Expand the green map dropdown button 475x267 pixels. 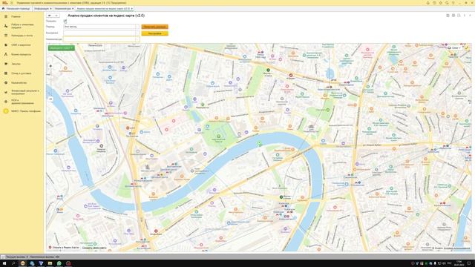point(61,47)
